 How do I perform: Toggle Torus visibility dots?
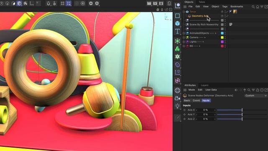[225, 12]
